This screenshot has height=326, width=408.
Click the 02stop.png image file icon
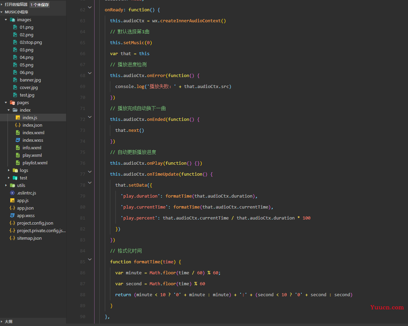coord(15,42)
